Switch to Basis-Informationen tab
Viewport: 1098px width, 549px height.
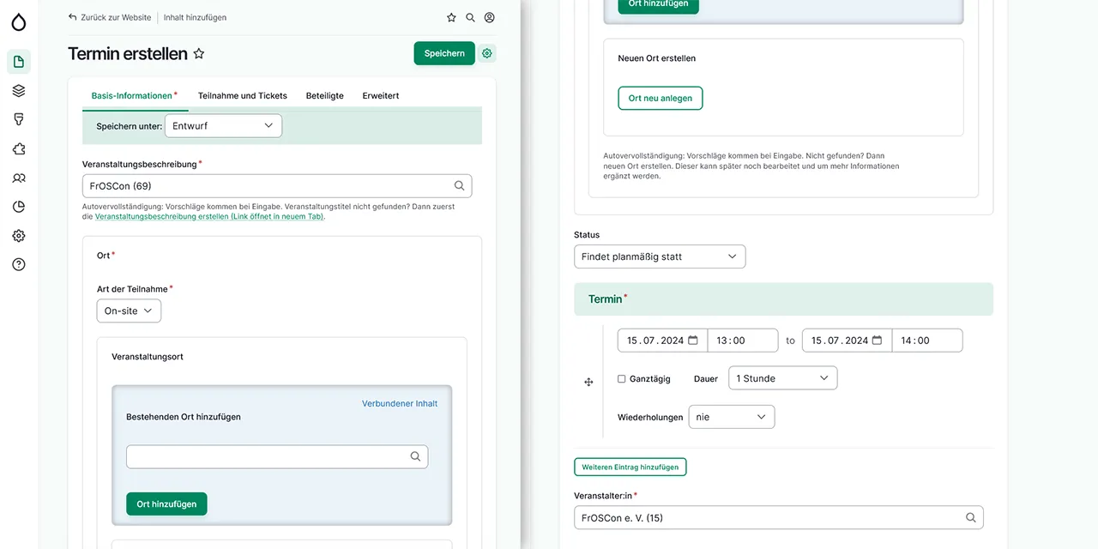135,95
